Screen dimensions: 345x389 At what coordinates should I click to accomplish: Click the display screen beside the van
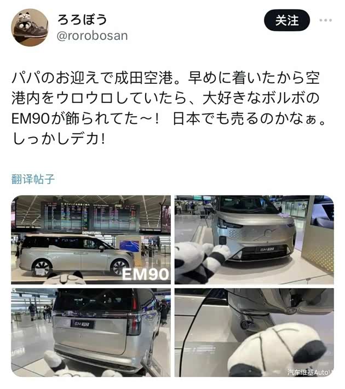(129, 246)
